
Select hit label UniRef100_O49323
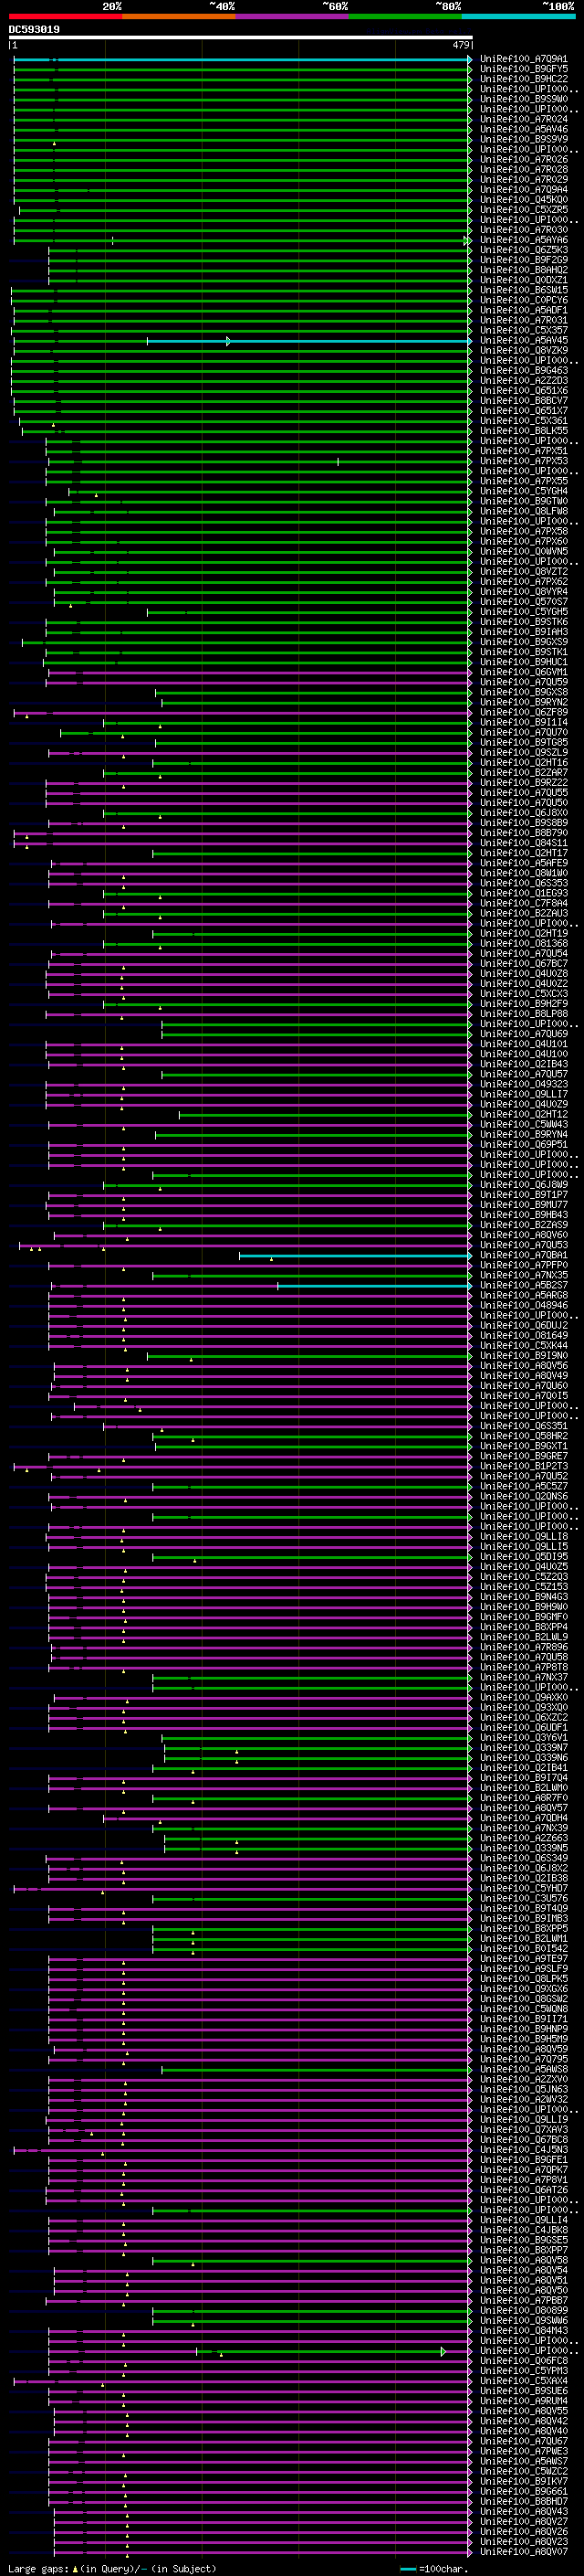(523, 1085)
